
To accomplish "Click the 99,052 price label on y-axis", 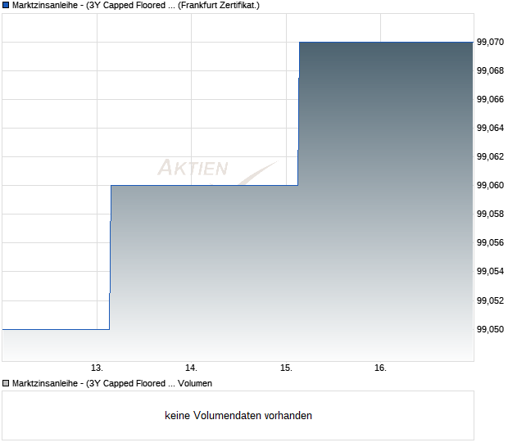I will click(491, 300).
